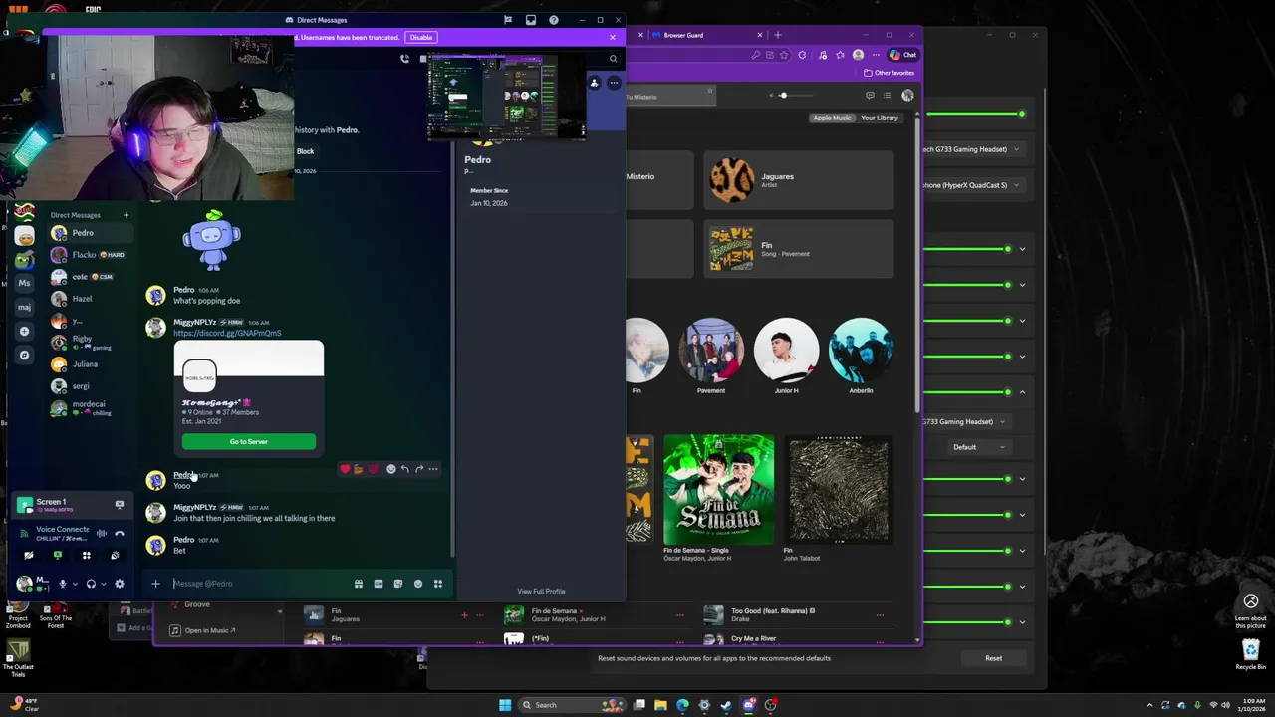Focus the Message @Pedro input field
The width and height of the screenshot is (1275, 717).
(259, 584)
